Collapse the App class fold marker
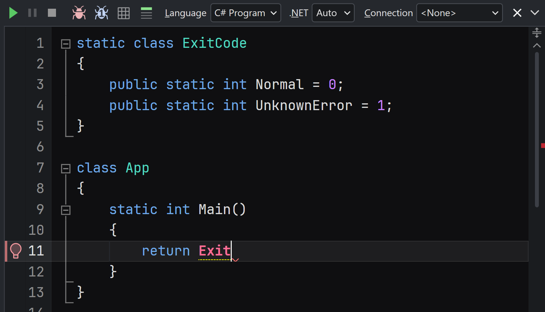Screen dimensions: 545x312 coord(66,169)
